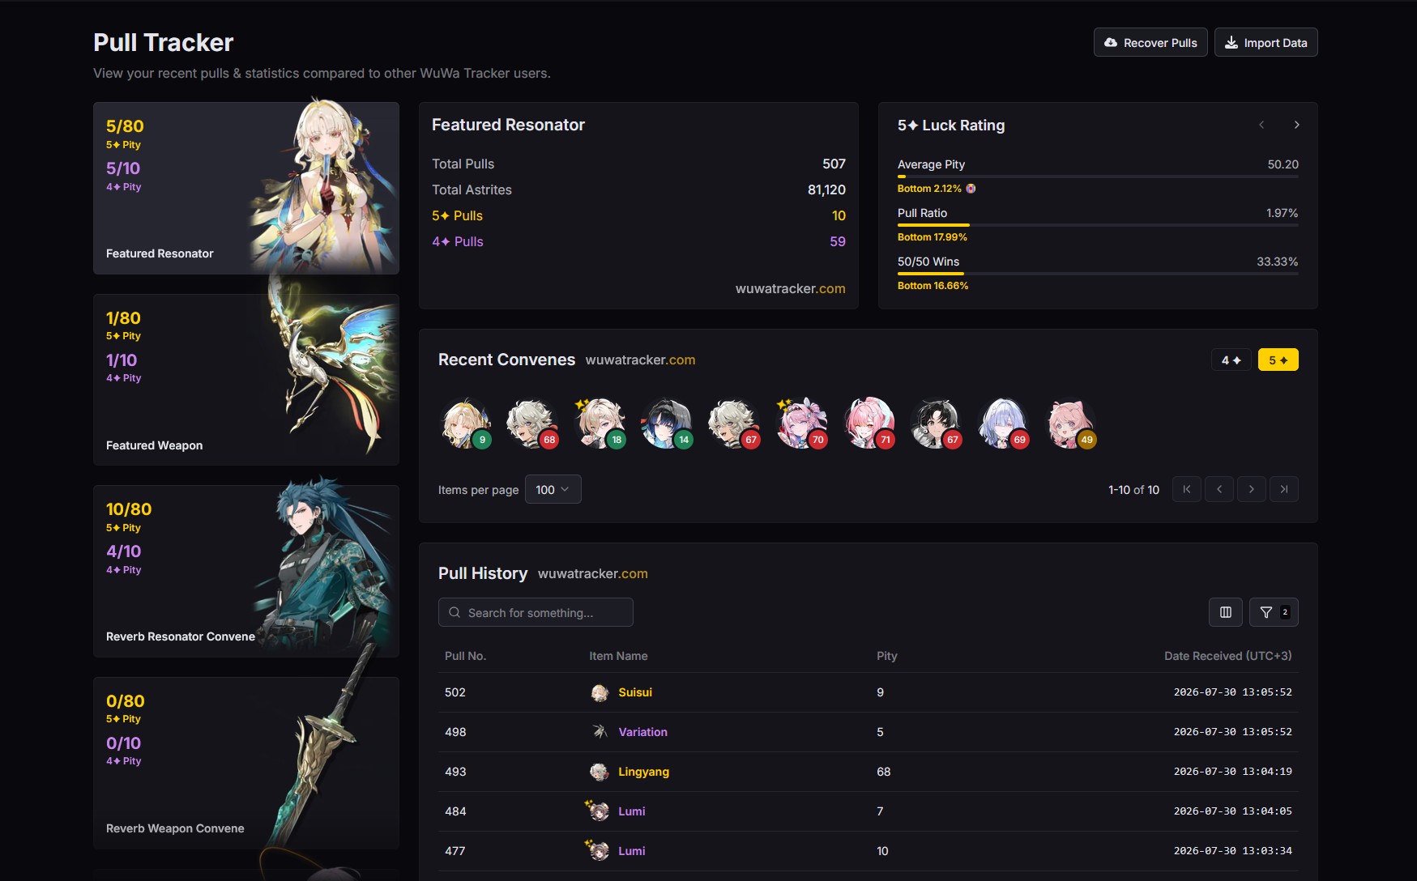Select the Reverb Weapon Convene card
The width and height of the screenshot is (1417, 881).
[x=246, y=763]
